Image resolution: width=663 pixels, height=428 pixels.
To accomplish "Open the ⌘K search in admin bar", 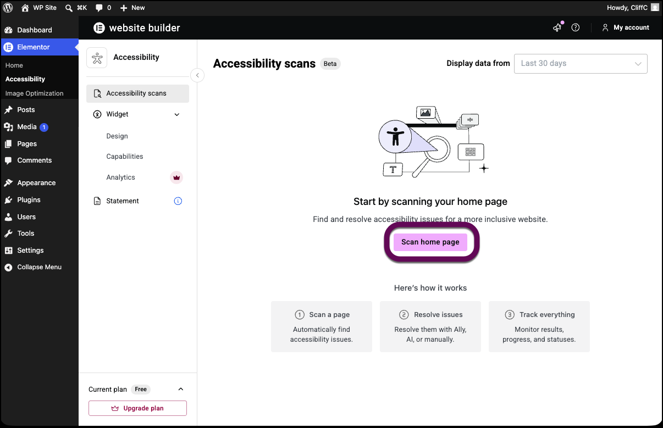I will [76, 8].
